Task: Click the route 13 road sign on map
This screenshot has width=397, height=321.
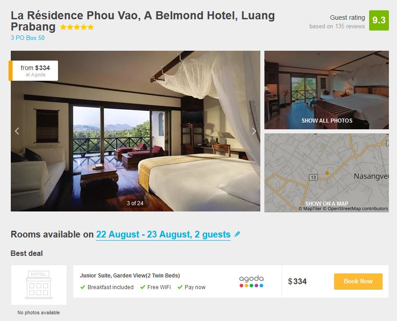Action: [x=313, y=177]
